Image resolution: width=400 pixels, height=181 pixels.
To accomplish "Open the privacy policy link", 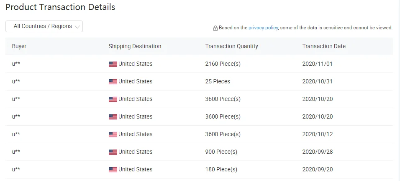I will coord(263,28).
